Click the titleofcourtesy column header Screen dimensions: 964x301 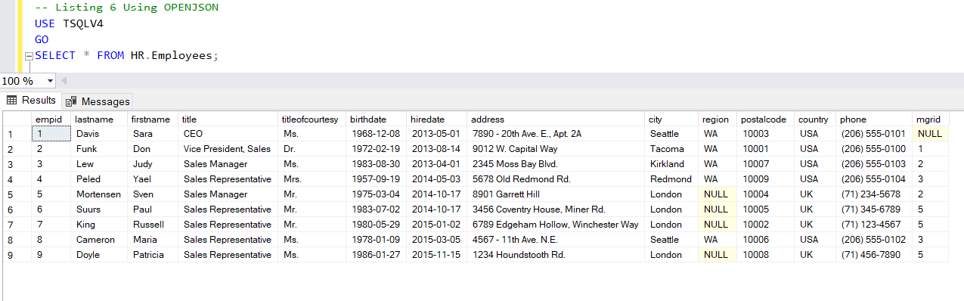(311, 119)
